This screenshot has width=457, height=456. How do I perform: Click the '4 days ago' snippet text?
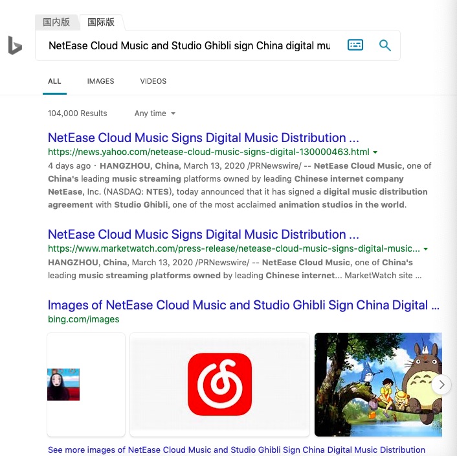[x=69, y=165]
